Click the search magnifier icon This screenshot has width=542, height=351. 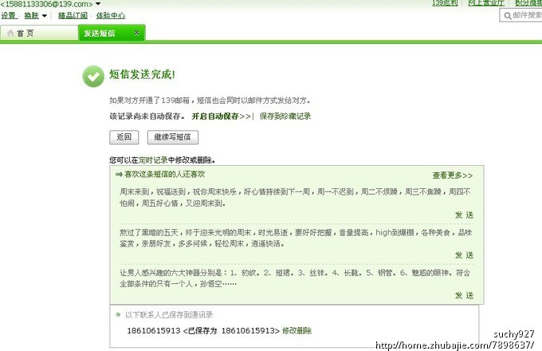(x=508, y=16)
